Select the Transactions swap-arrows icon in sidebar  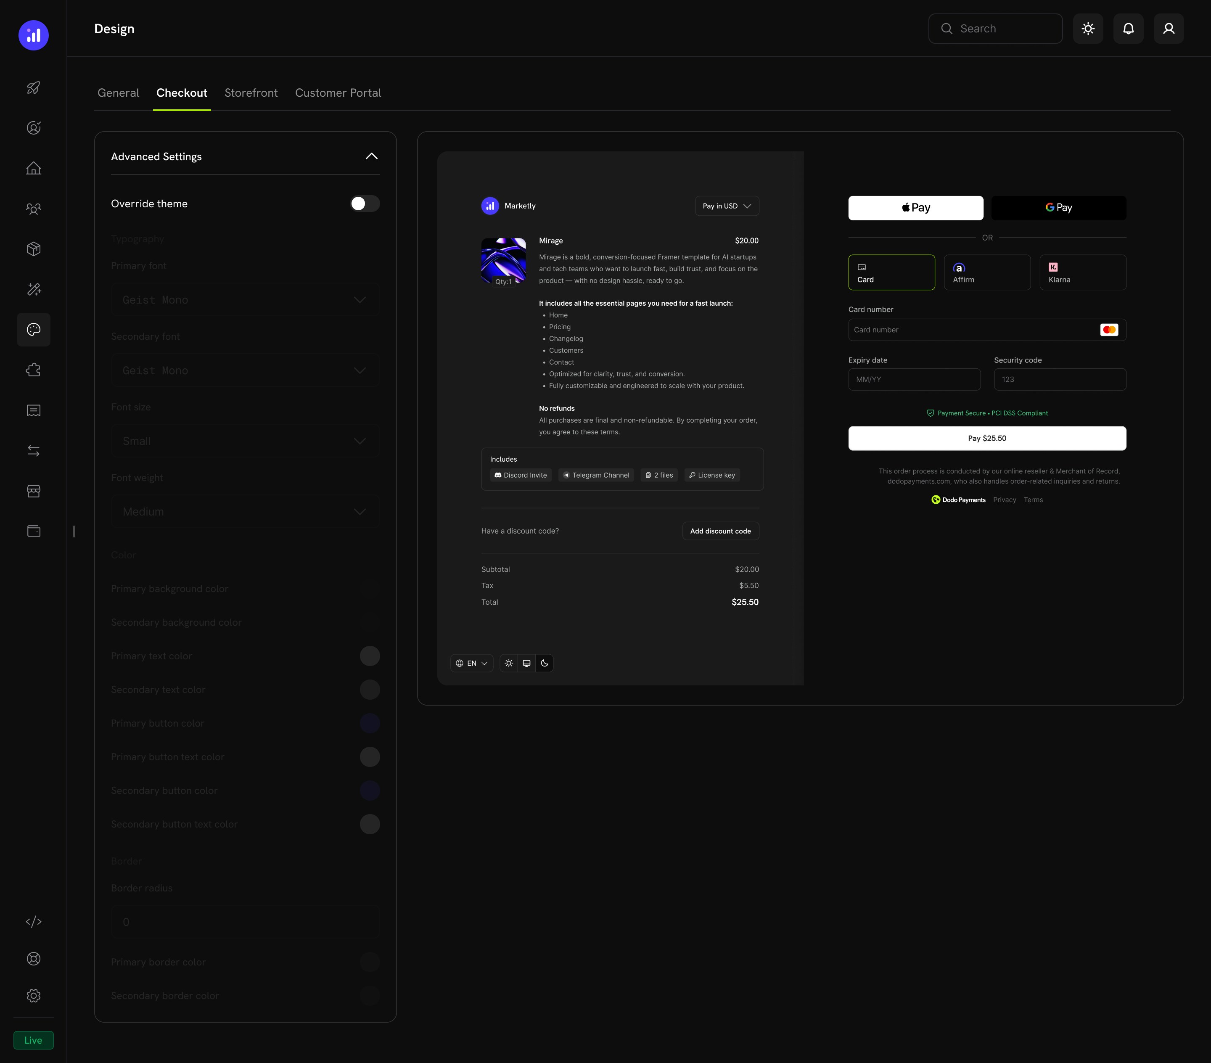33,450
